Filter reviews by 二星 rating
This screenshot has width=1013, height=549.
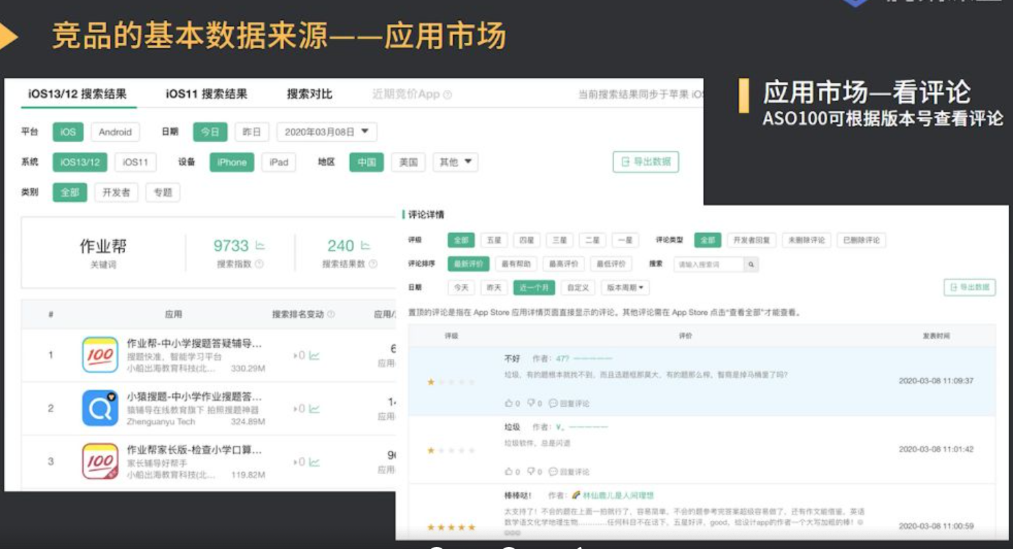(592, 240)
